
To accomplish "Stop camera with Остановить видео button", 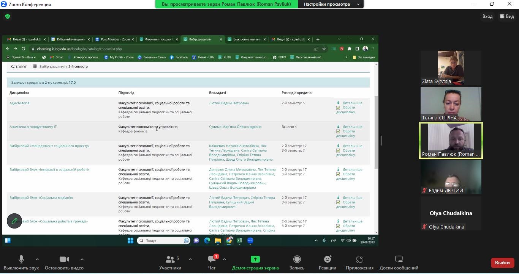I will pyautogui.click(x=64, y=263).
